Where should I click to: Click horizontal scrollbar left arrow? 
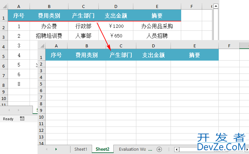point(176,149)
